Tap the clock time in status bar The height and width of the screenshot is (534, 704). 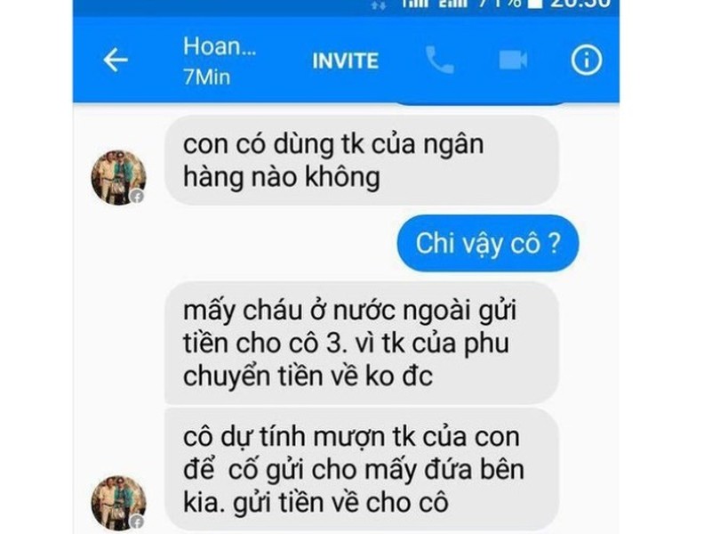pos(580,4)
